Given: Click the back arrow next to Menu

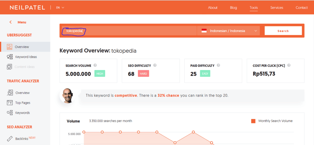Looking at the screenshot, I should click(10, 22).
